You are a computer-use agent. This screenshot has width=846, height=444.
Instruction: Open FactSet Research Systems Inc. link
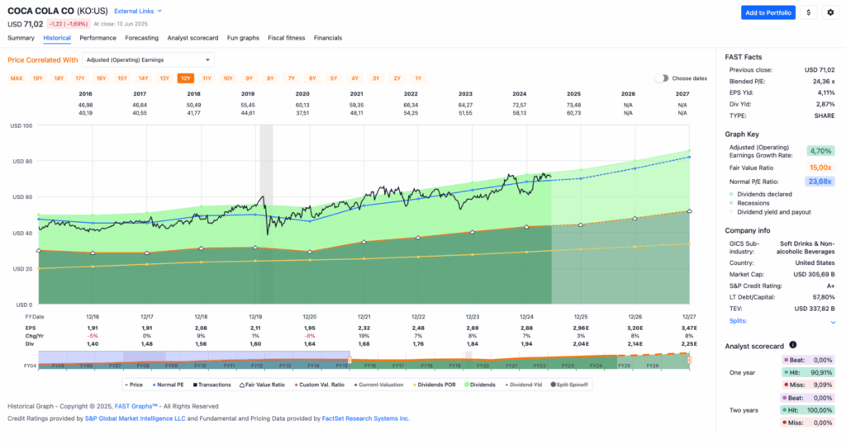click(366, 418)
